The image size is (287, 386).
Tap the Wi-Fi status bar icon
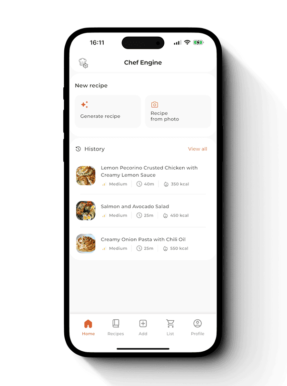[x=187, y=42]
